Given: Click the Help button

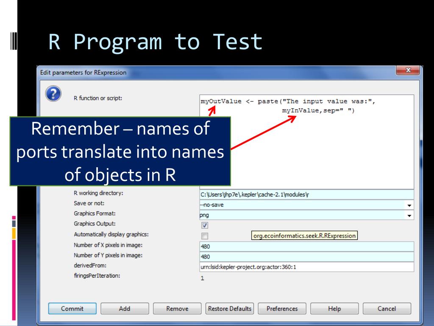Looking at the screenshot, I should tap(334, 309).
